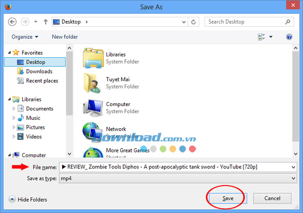
Task: Select Computer in navigation pane
Action: tap(34, 155)
